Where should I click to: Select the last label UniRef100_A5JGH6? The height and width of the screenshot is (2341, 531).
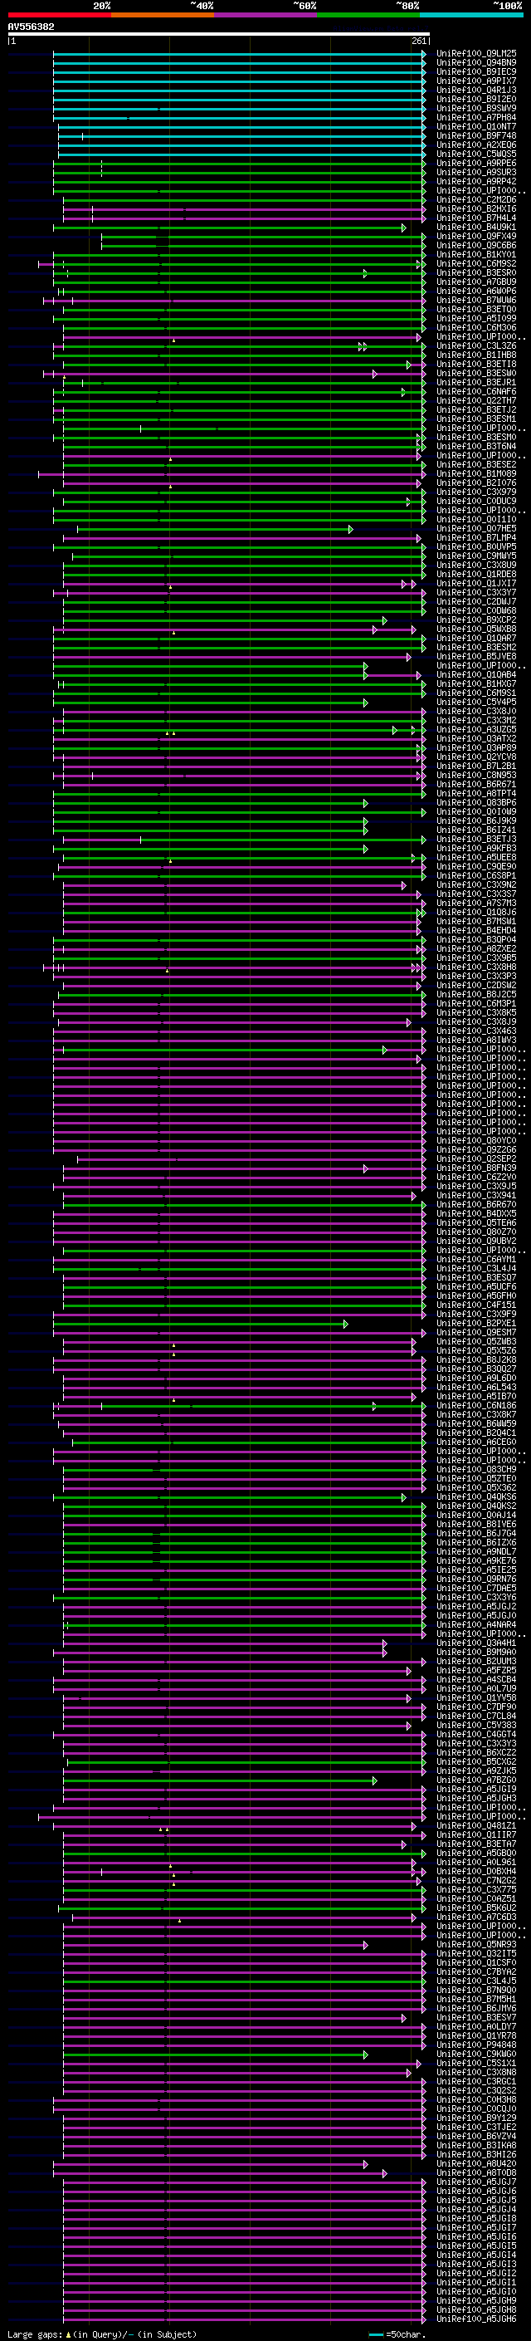(476, 2319)
